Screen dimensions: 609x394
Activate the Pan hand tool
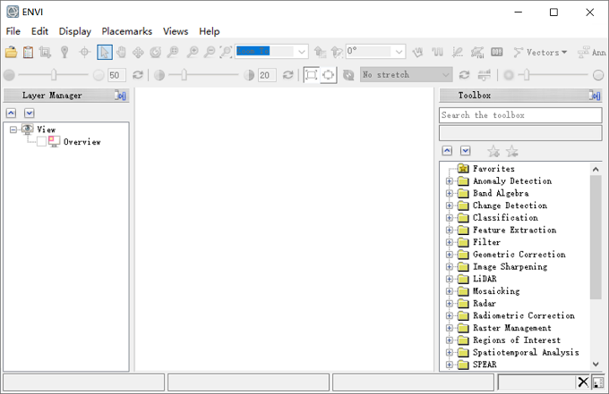pyautogui.click(x=121, y=52)
